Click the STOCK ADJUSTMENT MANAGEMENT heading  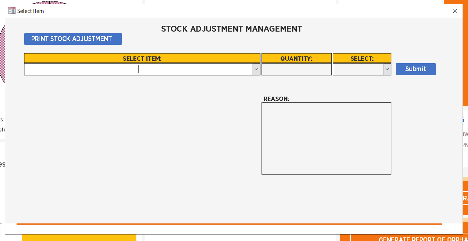(x=232, y=29)
